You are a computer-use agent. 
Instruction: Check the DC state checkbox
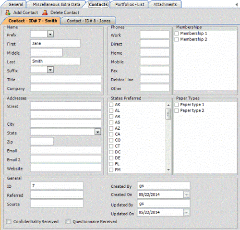111,152
